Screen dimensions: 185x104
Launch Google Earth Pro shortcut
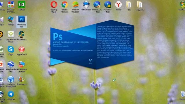11,64
